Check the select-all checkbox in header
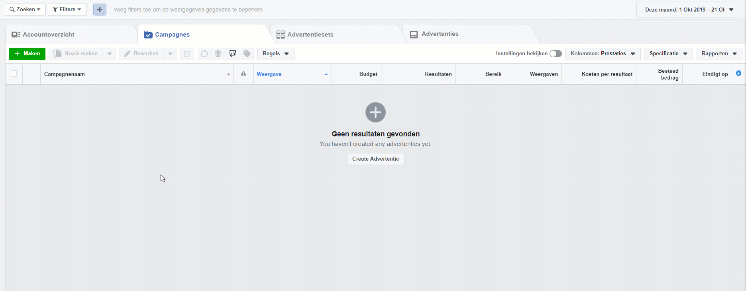The image size is (746, 291). (x=14, y=74)
